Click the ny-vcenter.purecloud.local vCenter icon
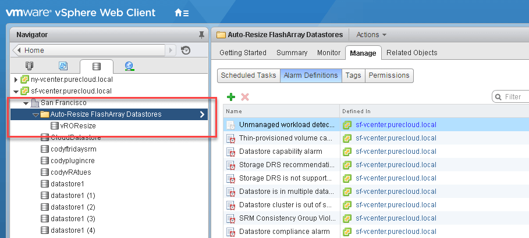This screenshot has height=238, width=529. click(x=24, y=80)
